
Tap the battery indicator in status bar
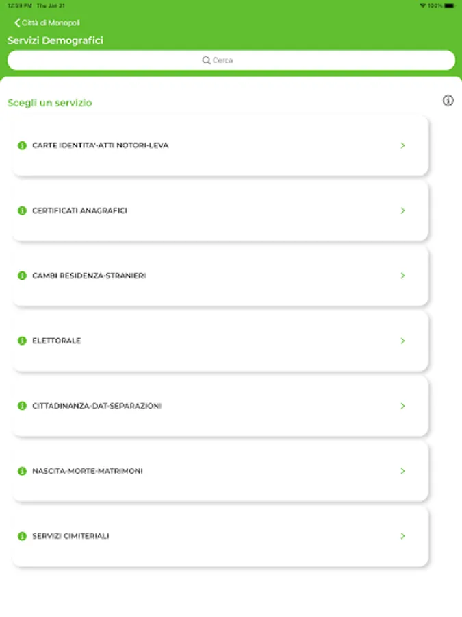(x=449, y=5)
